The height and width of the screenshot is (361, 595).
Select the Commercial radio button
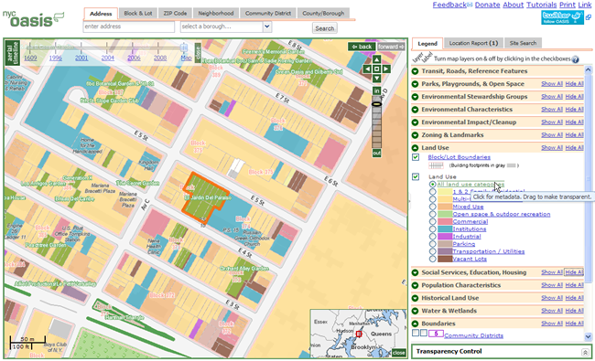433,221
